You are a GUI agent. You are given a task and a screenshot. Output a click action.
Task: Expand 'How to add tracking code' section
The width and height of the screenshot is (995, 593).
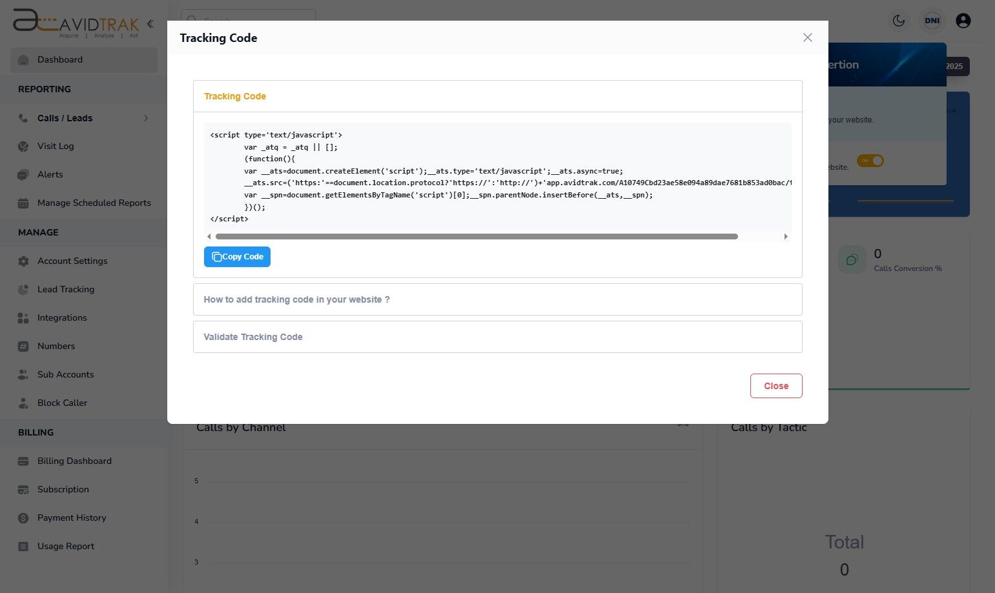click(497, 299)
